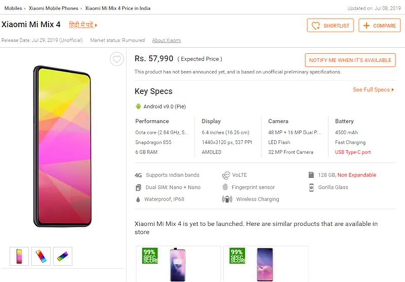This screenshot has width=405, height=282.
Task: Go to Xiaomi Mobile Phones breadcrumb
Action: (53, 9)
